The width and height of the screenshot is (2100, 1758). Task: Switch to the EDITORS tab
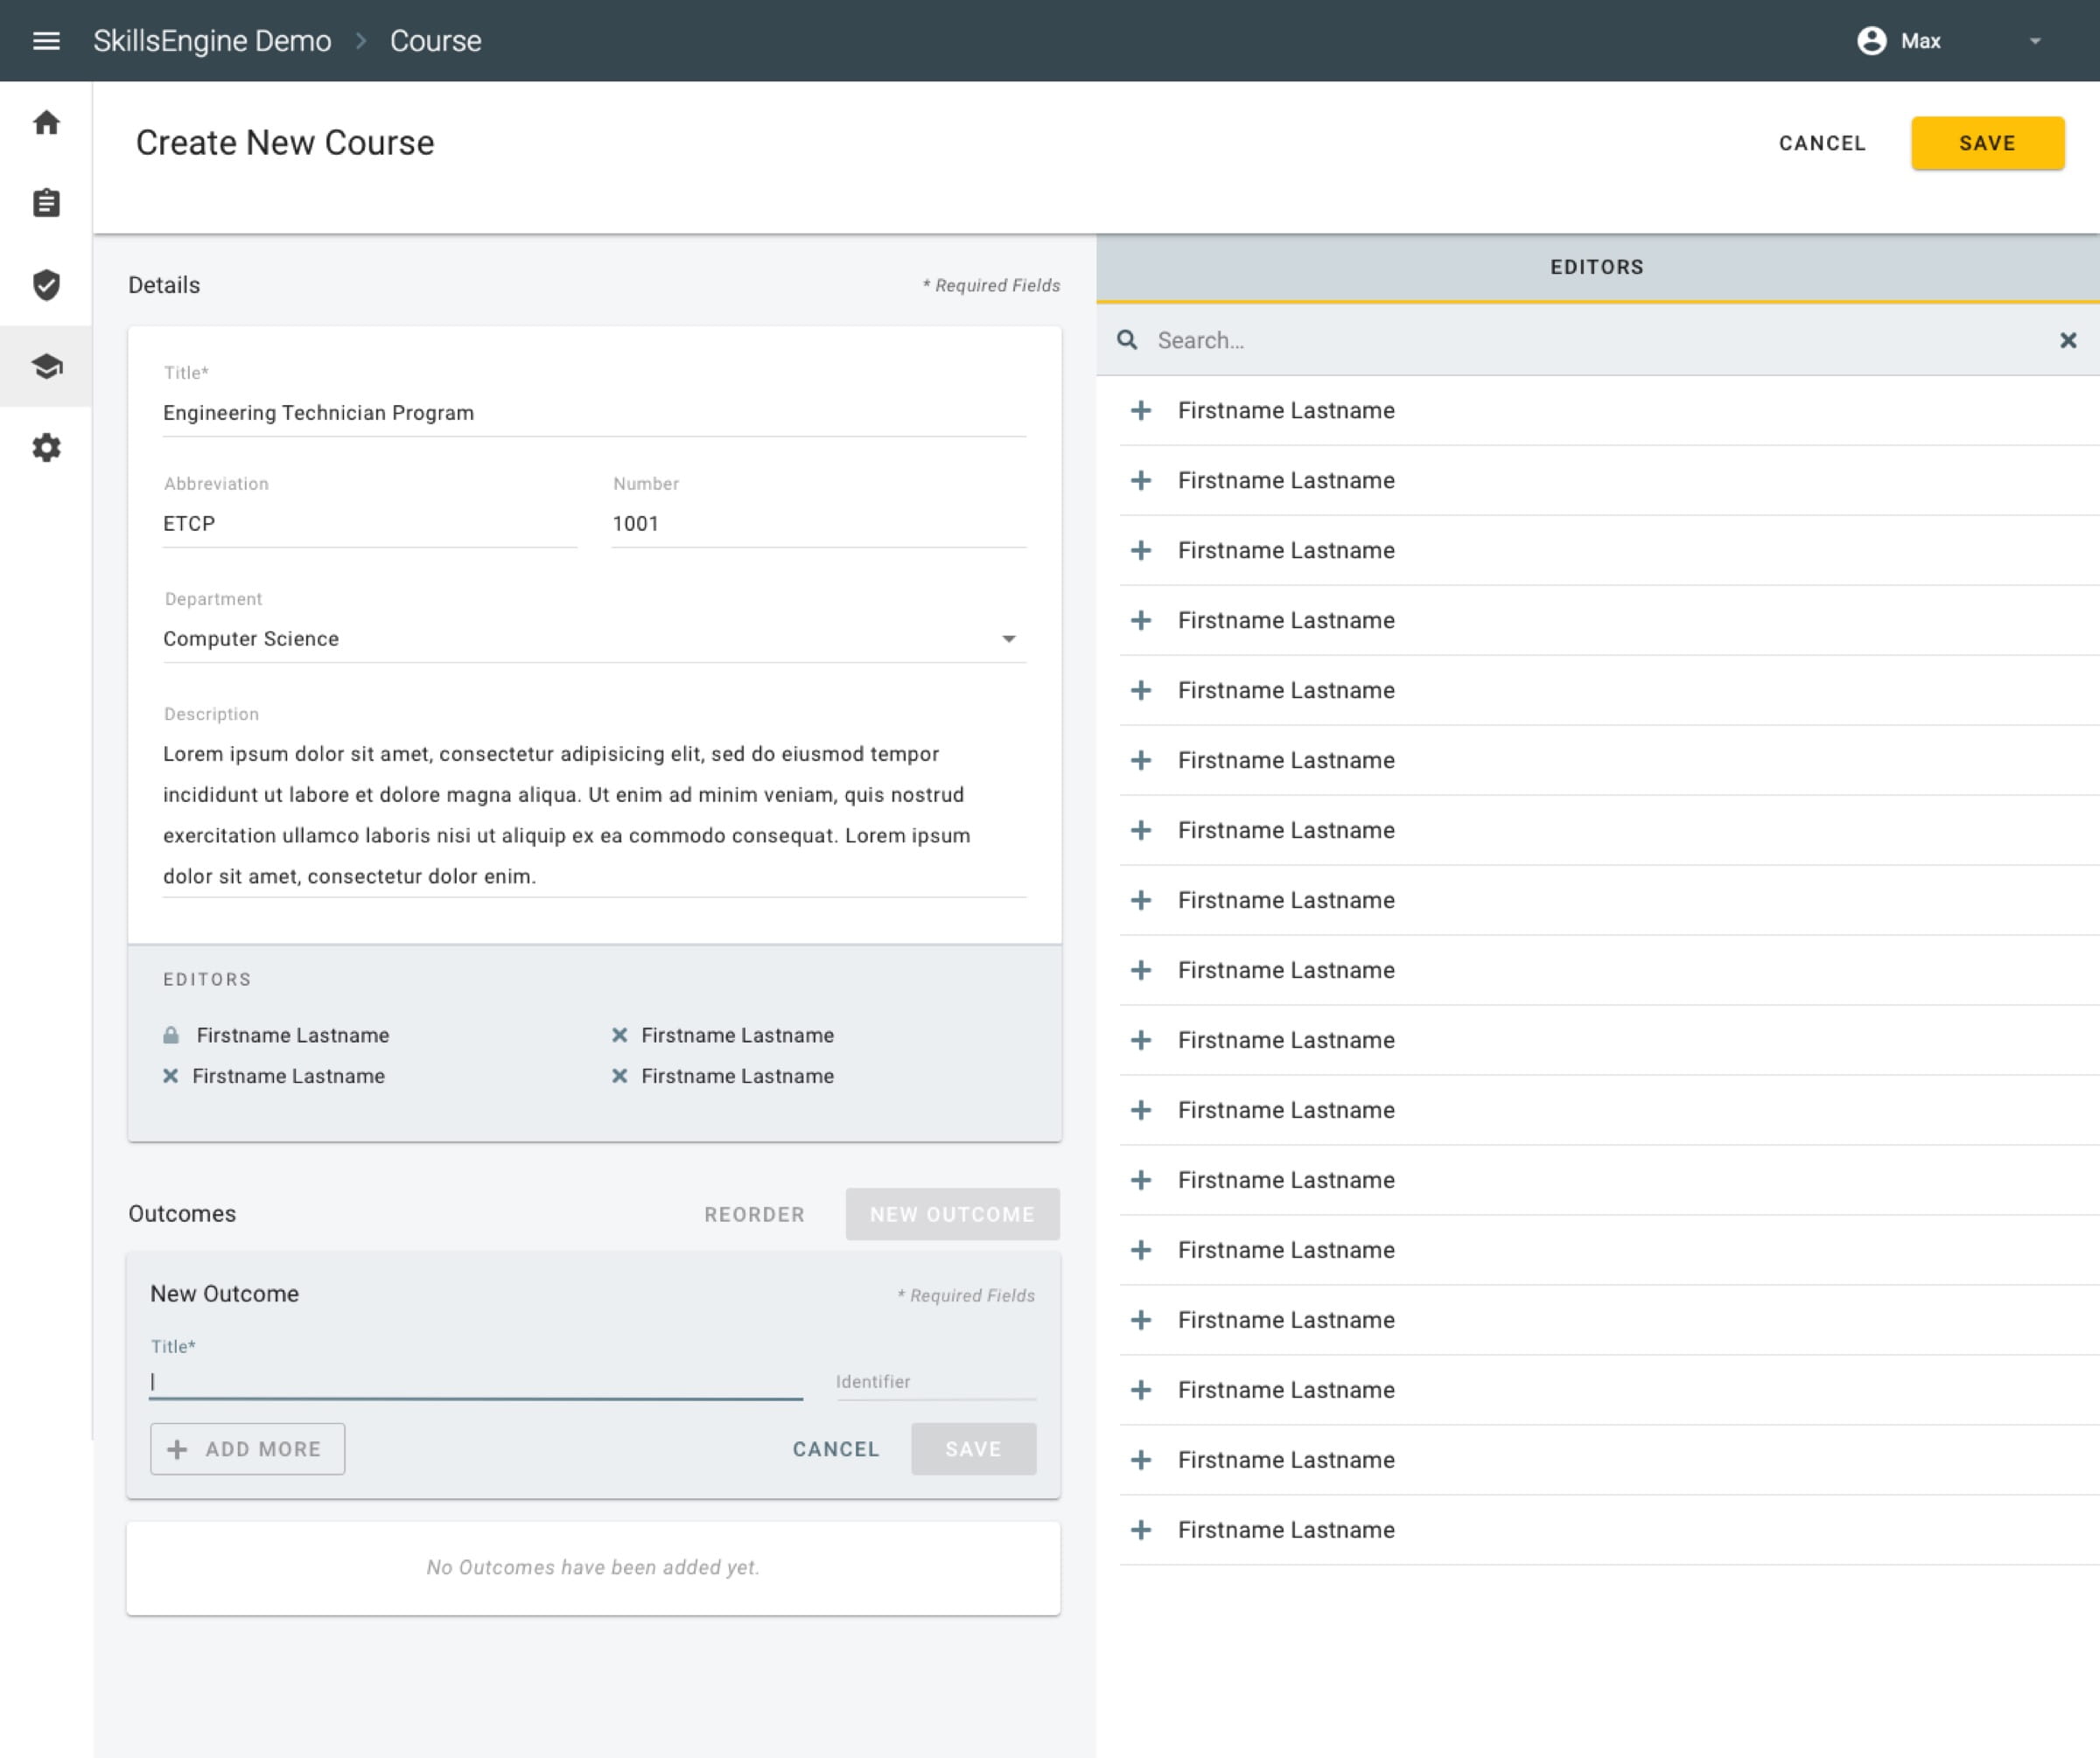(1597, 268)
